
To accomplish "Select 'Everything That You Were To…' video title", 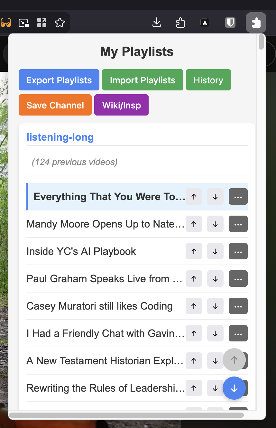I will pos(109,197).
